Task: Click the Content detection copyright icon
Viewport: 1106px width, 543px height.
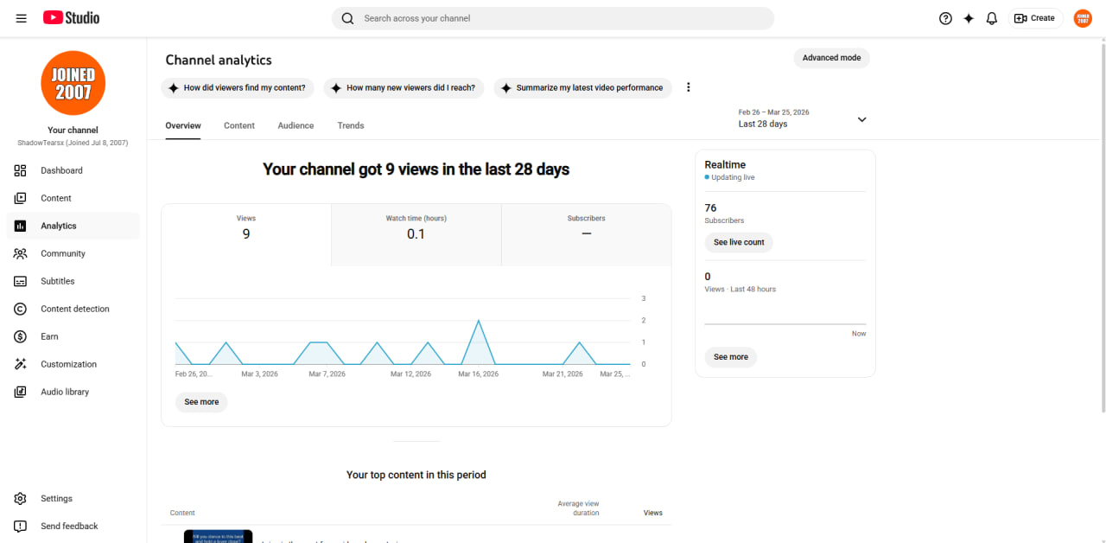Action: click(21, 309)
